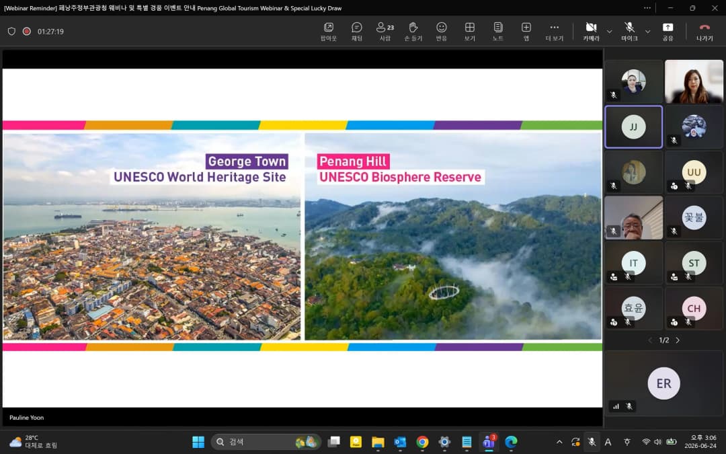Click the IME language indicator A
This screenshot has width=726, height=454.
click(x=608, y=442)
